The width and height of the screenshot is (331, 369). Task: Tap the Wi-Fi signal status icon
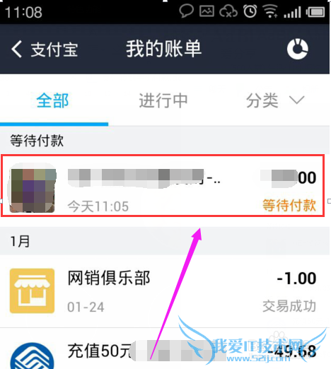point(270,11)
